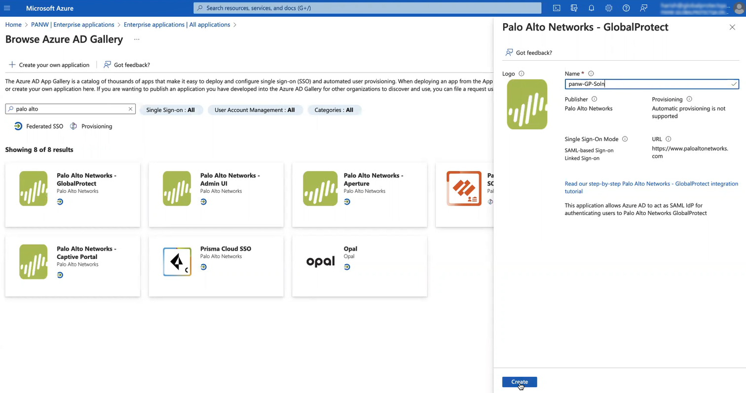The height and width of the screenshot is (393, 746).
Task: Open the User Account Management filter
Action: (x=255, y=110)
